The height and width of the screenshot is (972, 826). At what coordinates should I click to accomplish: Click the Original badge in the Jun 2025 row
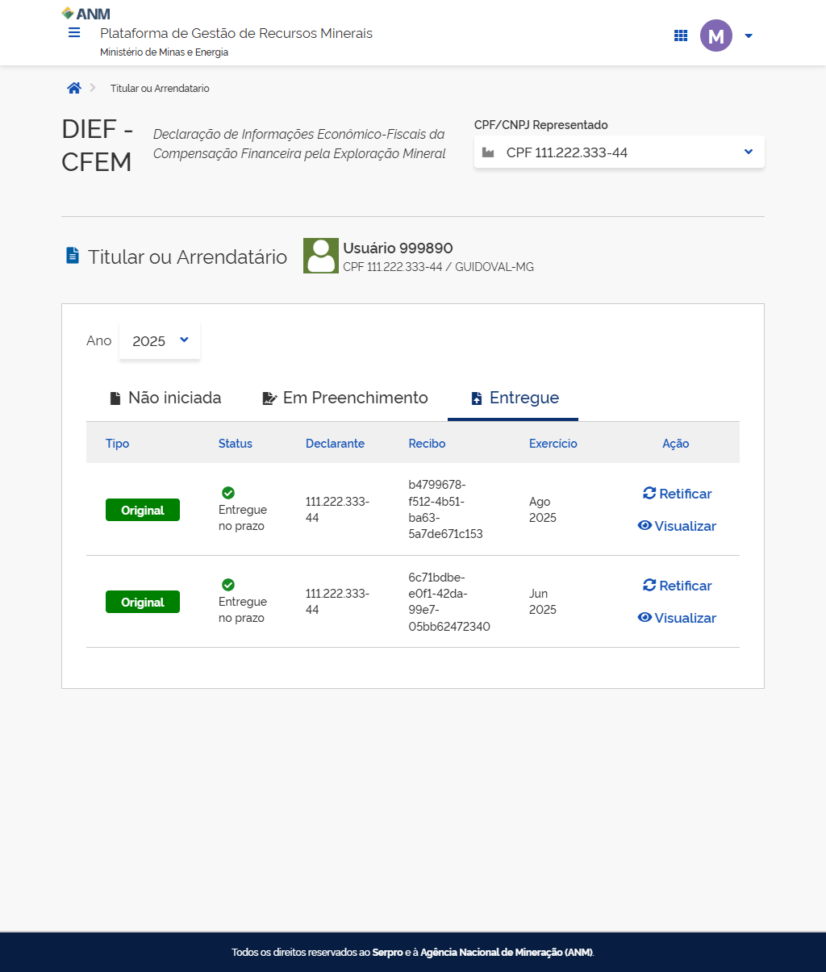tap(143, 603)
